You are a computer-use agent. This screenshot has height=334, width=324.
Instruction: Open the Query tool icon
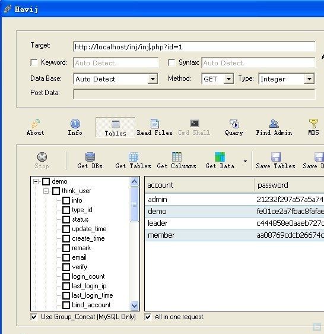[x=234, y=124]
